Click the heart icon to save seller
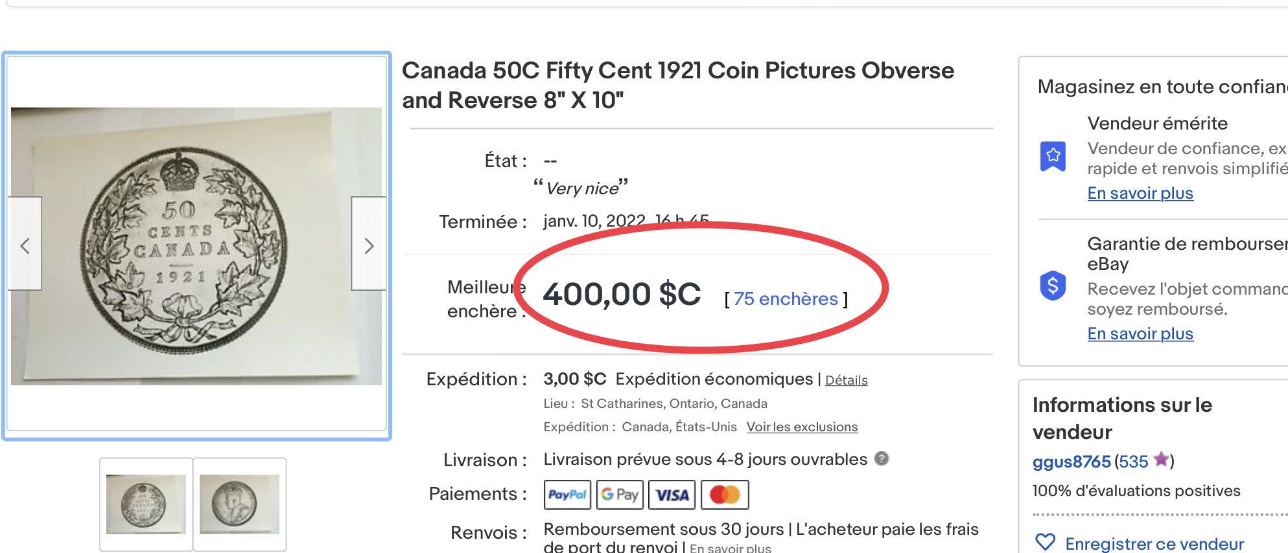Viewport: 1288px width, 553px height. 1045,542
